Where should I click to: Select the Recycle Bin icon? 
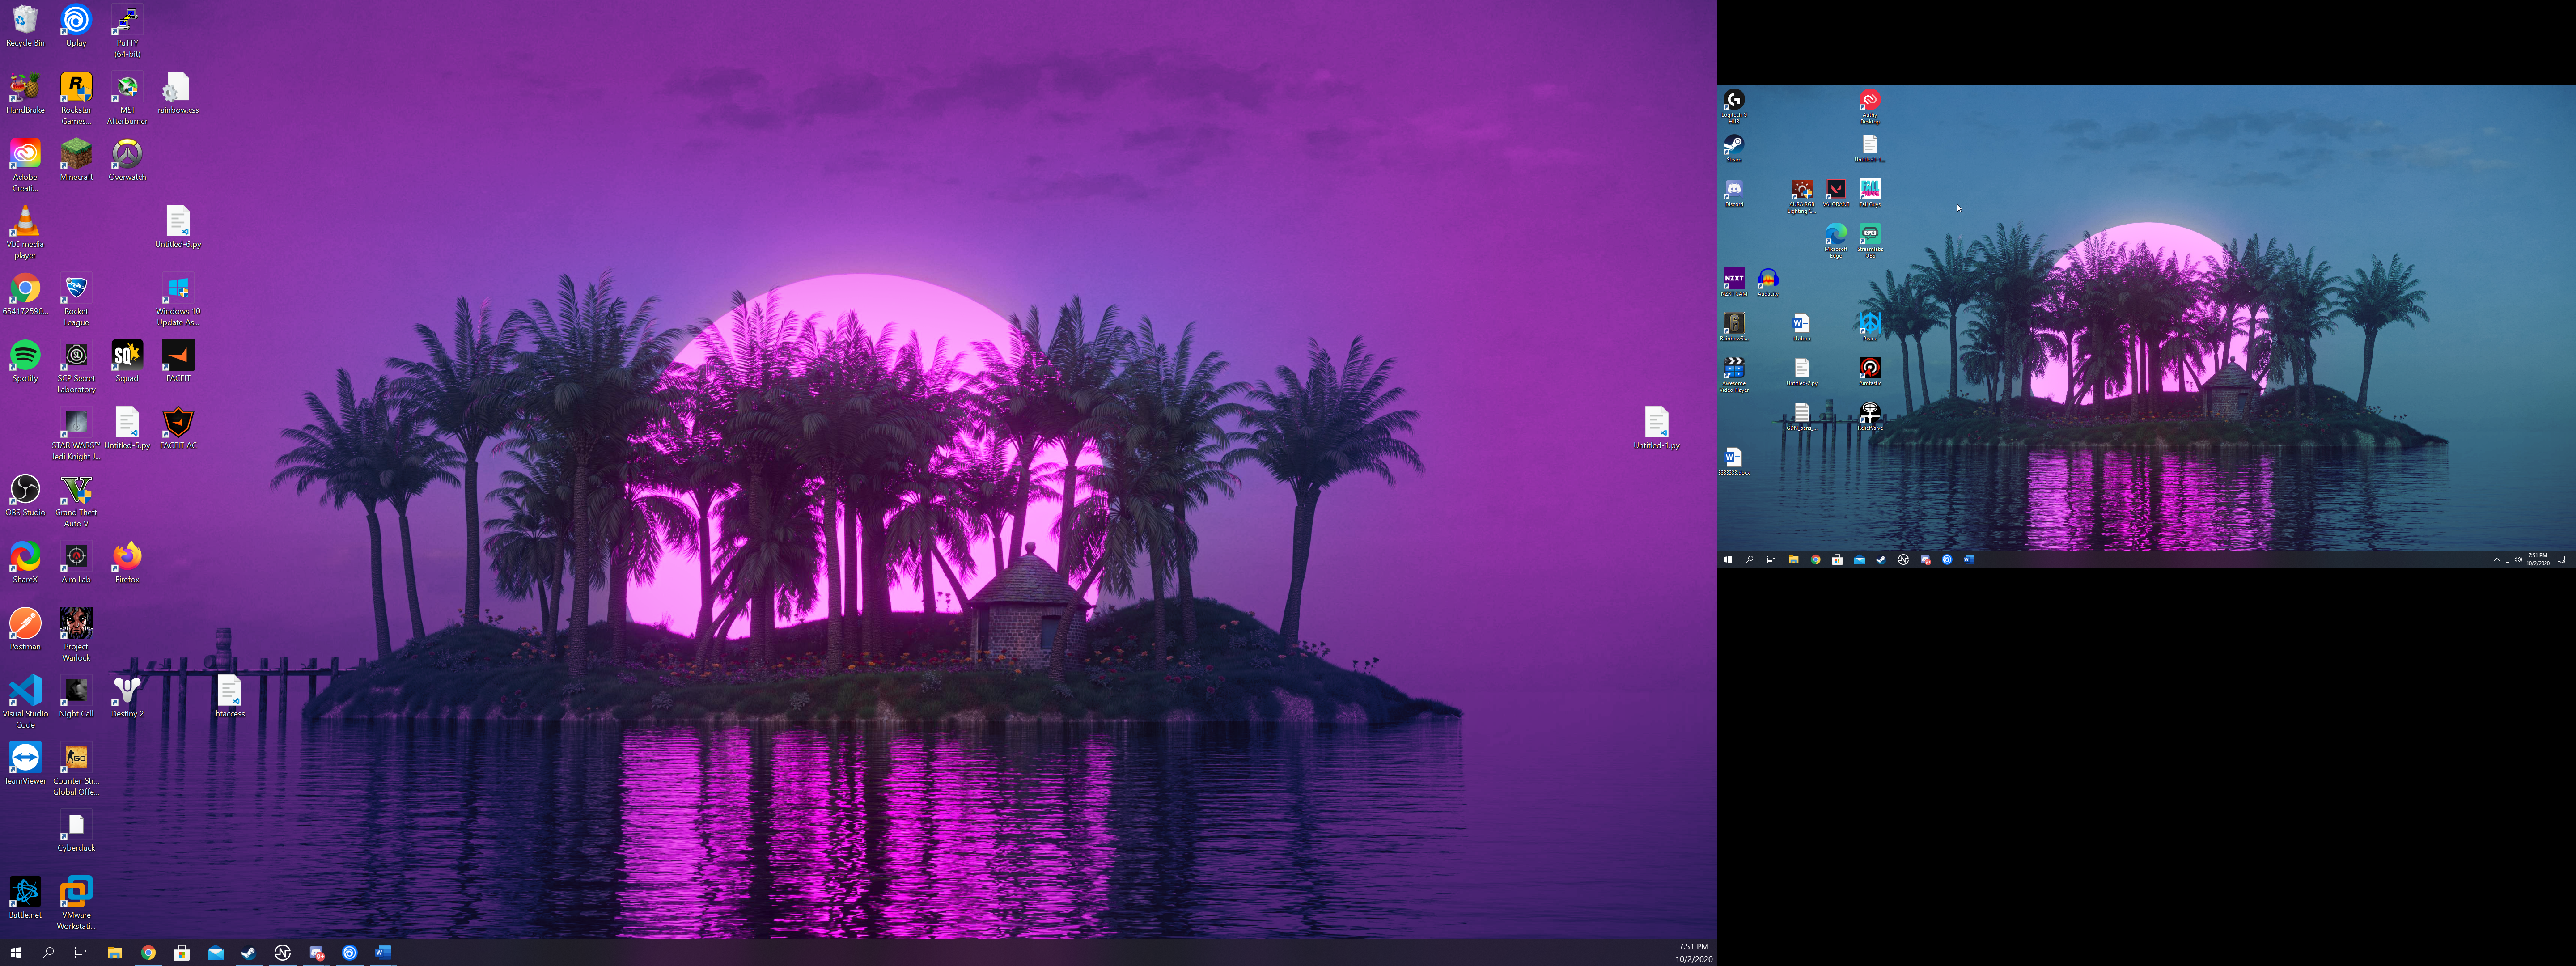pos(25,21)
